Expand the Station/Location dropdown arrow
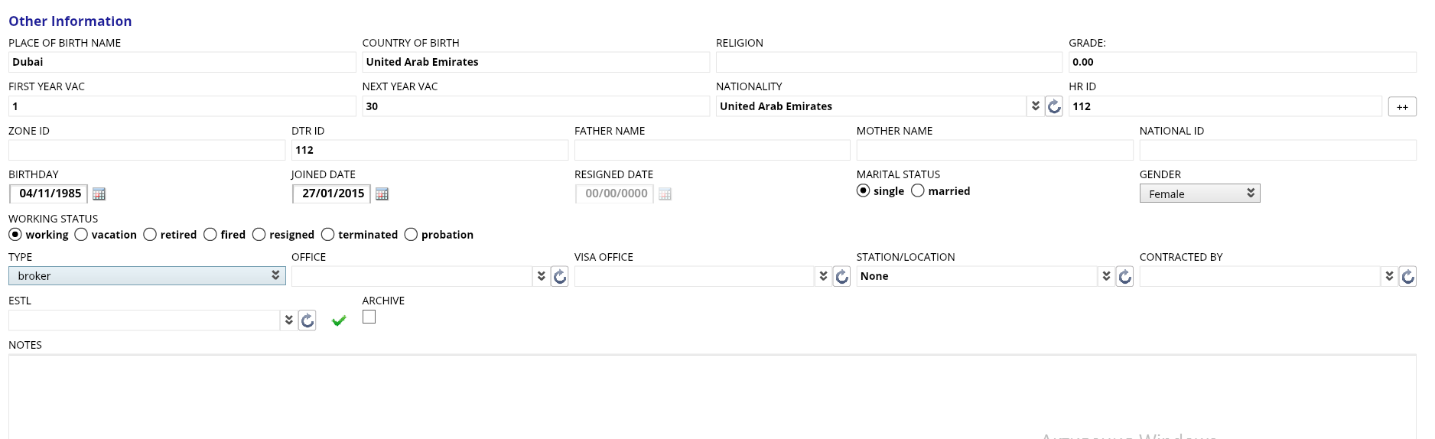This screenshot has width=1435, height=439. click(1106, 276)
